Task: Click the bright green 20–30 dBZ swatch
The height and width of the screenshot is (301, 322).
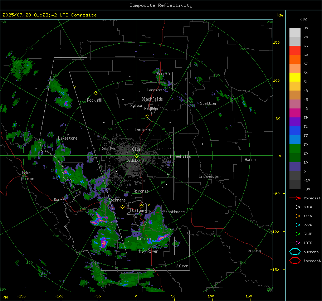Action: click(x=295, y=149)
